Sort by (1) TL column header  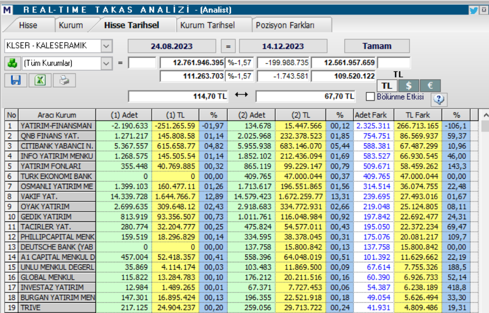click(x=175, y=115)
